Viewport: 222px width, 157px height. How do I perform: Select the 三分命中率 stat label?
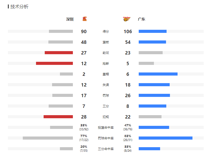[x=106, y=149]
